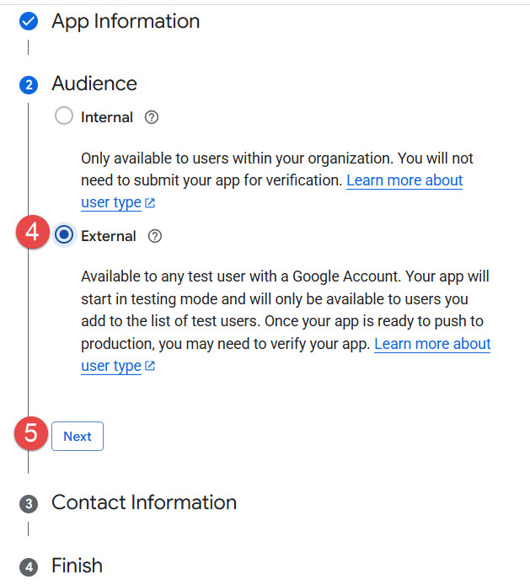The image size is (530, 585).
Task: Click the Audience step number 2 icon
Action: tap(29, 84)
